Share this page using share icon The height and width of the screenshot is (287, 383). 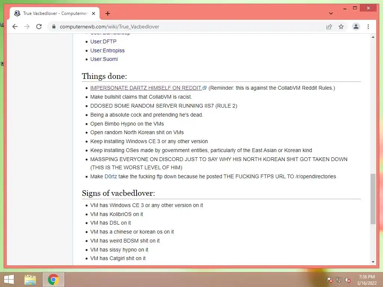point(329,27)
